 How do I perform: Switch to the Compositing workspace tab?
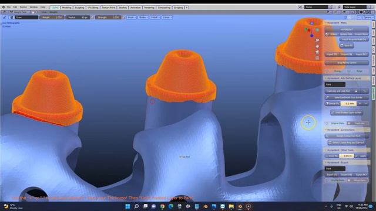(x=164, y=8)
